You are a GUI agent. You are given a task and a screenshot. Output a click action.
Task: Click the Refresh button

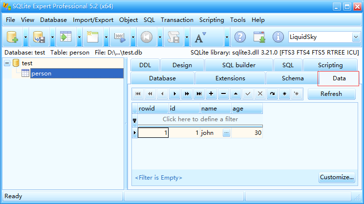coord(331,93)
